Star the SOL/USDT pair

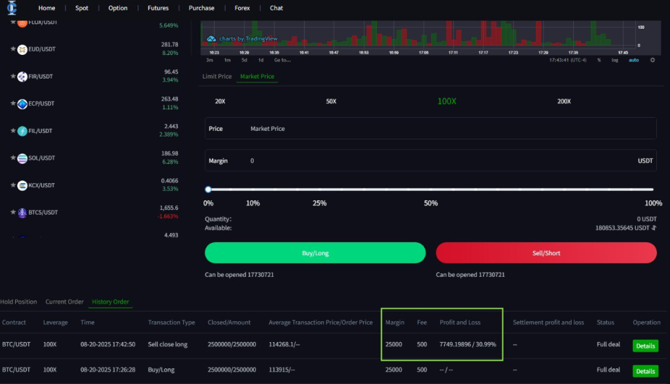pyautogui.click(x=13, y=158)
